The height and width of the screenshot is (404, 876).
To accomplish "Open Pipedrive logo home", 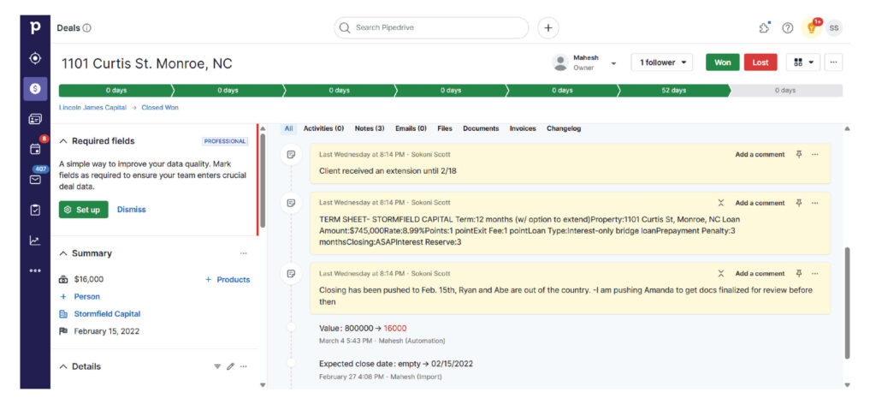I will click(34, 28).
